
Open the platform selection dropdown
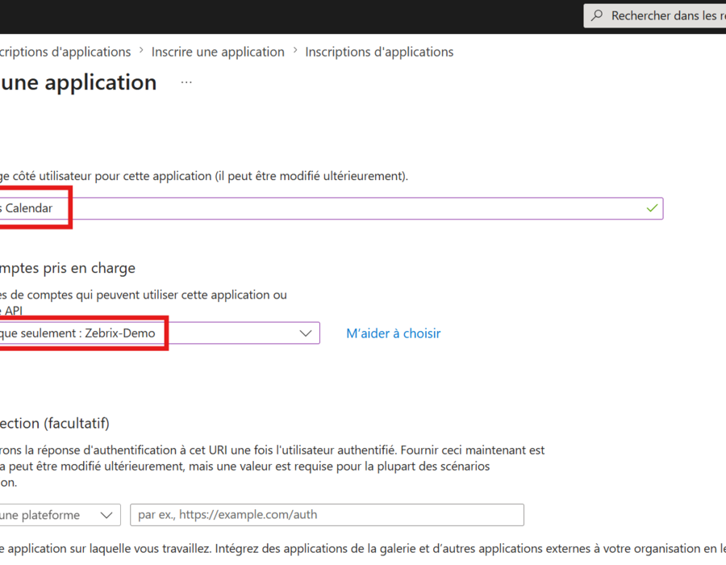tap(60, 515)
